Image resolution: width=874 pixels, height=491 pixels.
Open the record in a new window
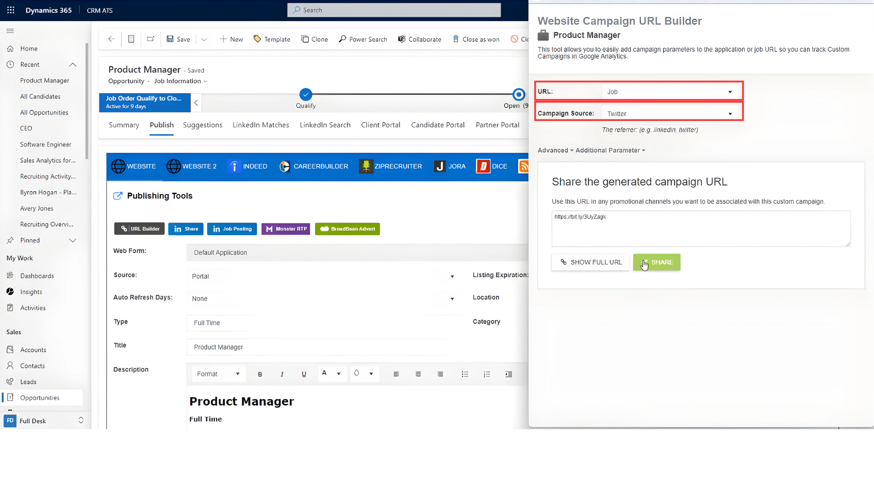pyautogui.click(x=151, y=39)
